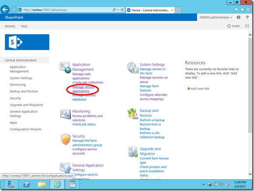Click the blank new tab button

(178, 10)
